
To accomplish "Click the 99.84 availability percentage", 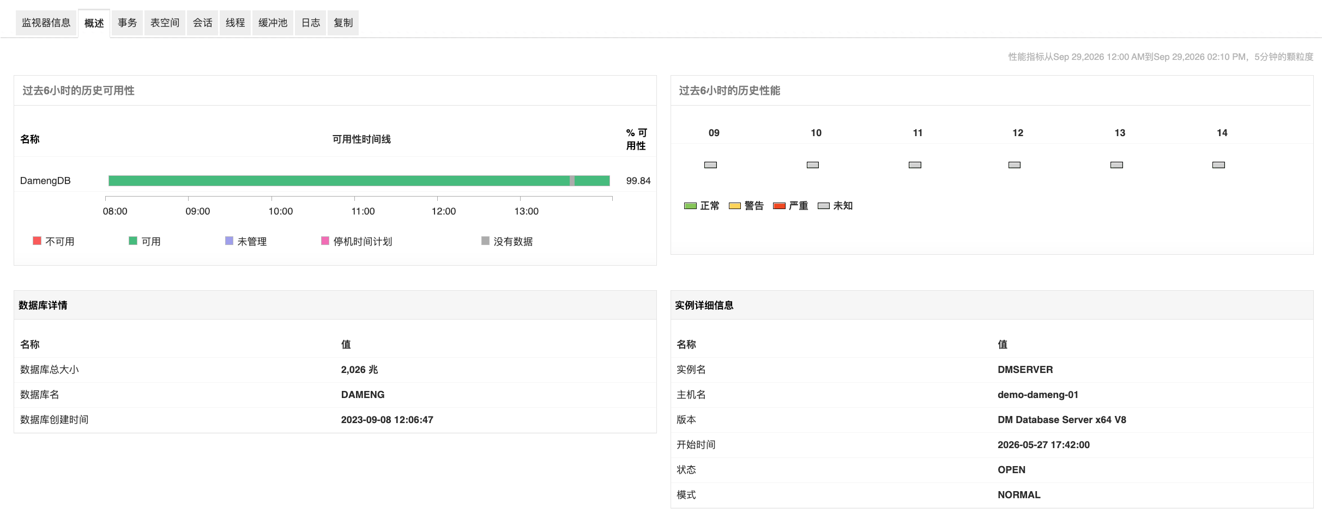I will (x=638, y=181).
